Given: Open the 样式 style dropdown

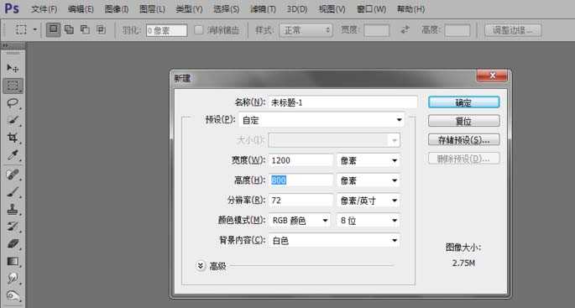Looking at the screenshot, I should point(306,30).
